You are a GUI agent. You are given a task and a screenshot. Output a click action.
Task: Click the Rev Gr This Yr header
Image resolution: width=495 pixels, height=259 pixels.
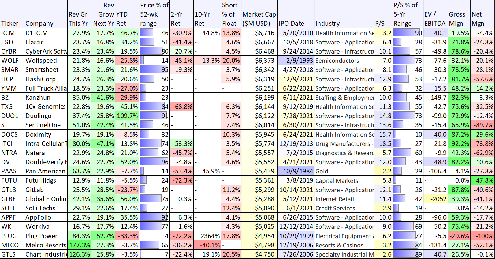(x=79, y=14)
